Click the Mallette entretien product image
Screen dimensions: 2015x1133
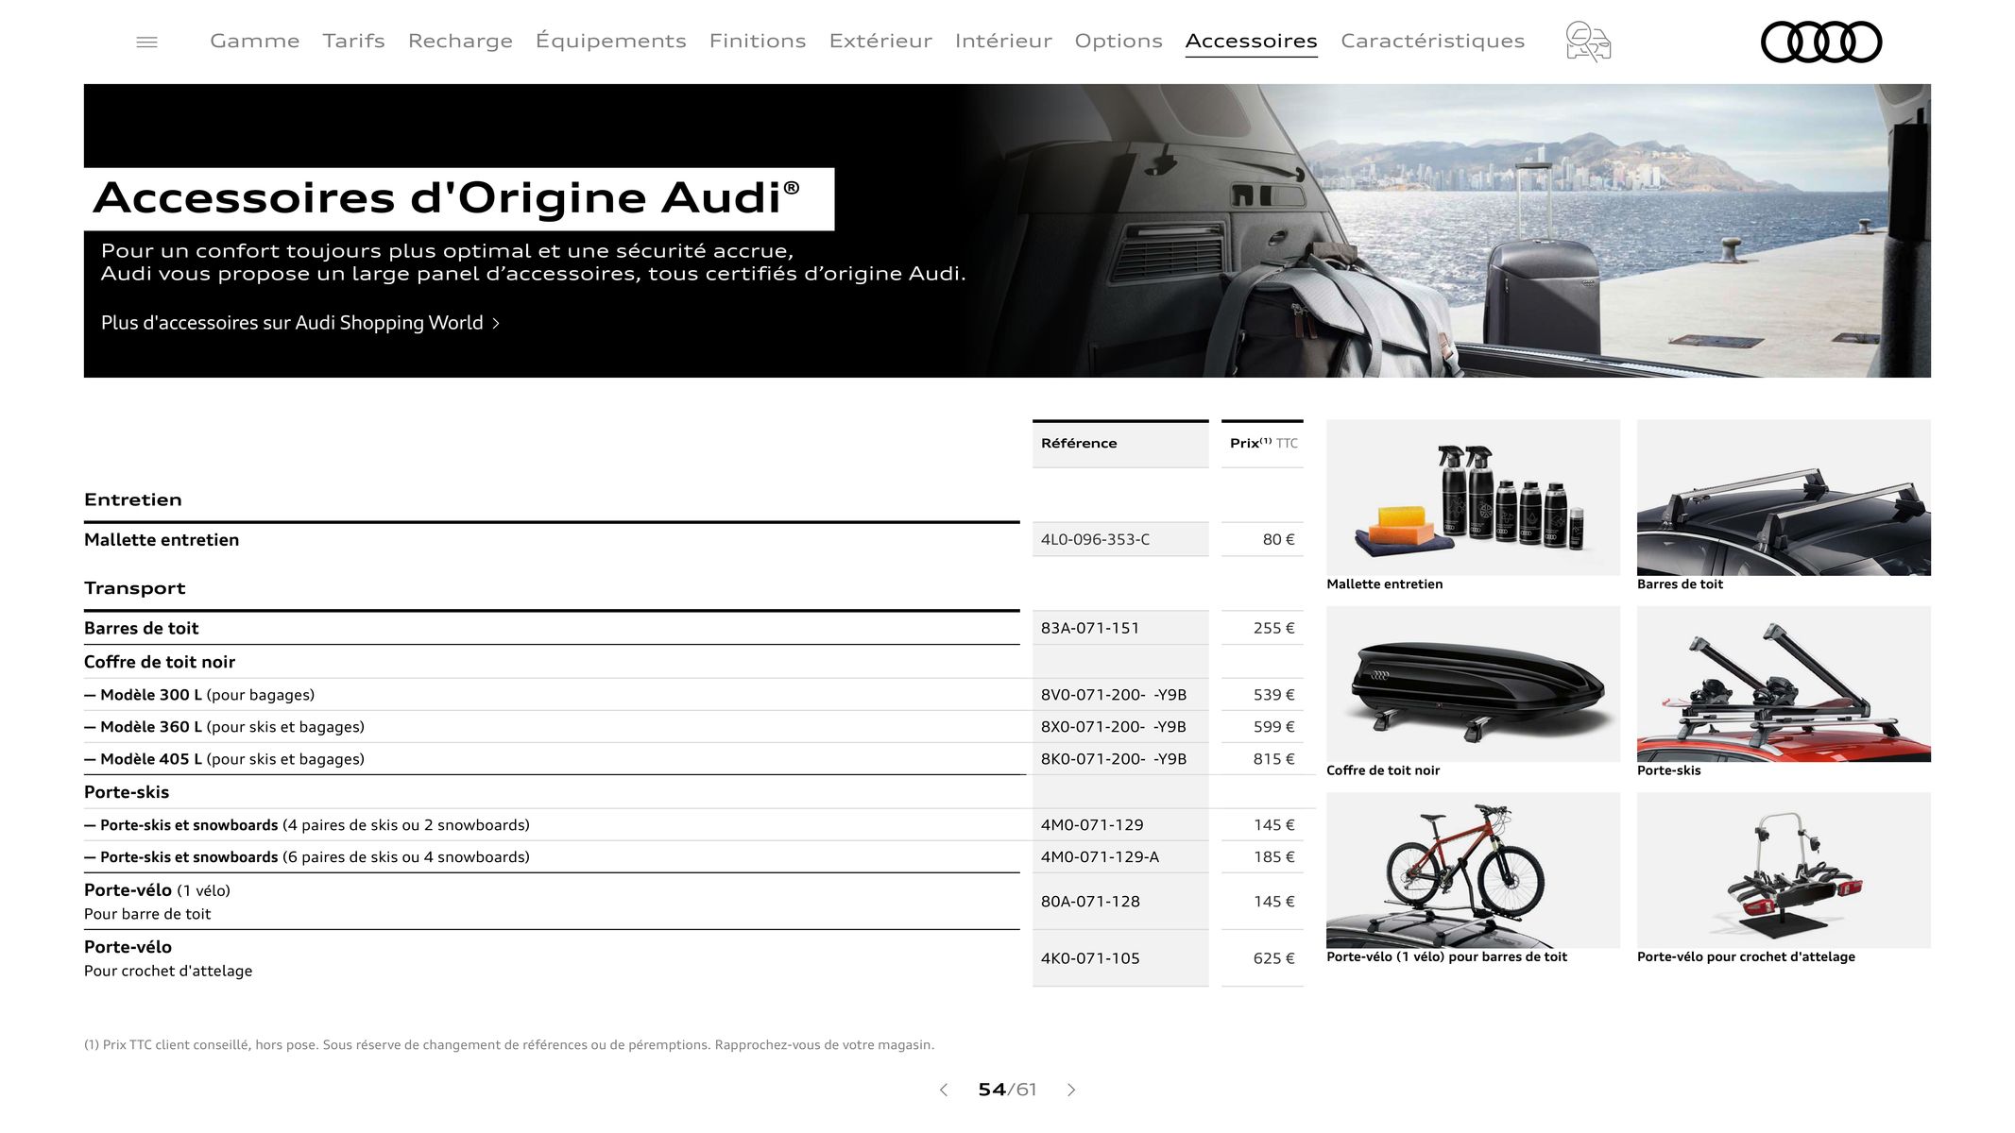pos(1473,498)
